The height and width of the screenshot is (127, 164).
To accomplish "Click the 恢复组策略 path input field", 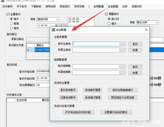I will [x=96, y=73].
